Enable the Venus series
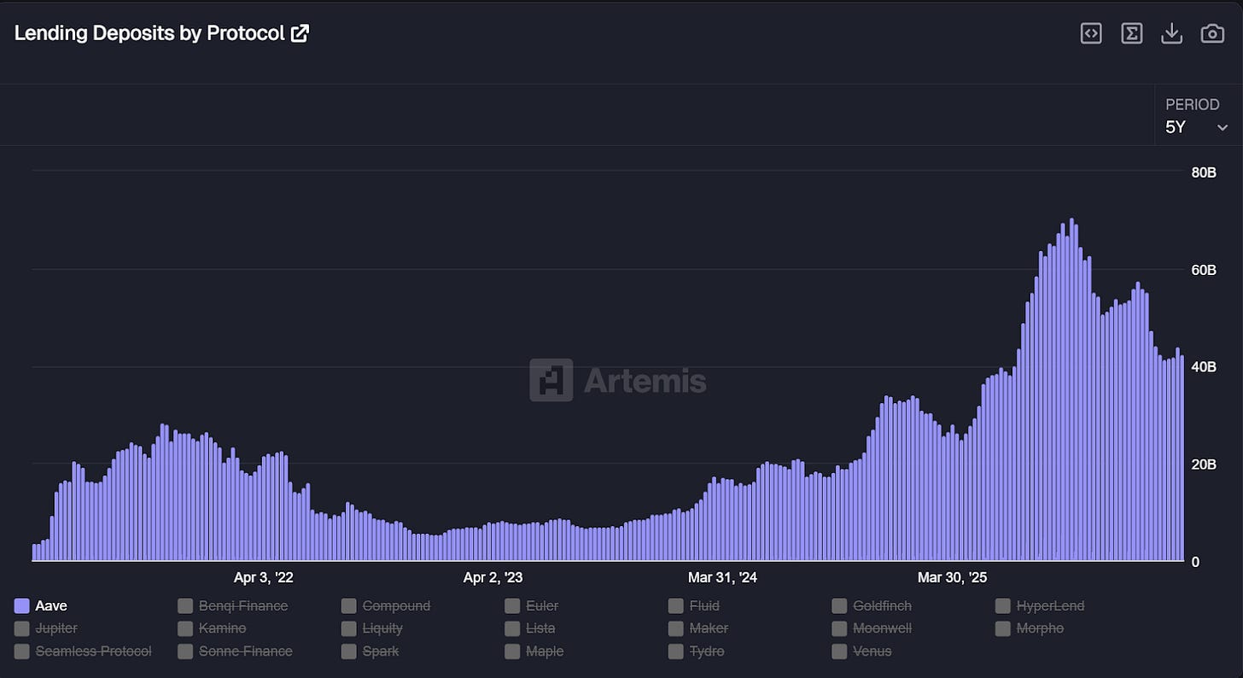Viewport: 1243px width, 678px height. click(838, 651)
